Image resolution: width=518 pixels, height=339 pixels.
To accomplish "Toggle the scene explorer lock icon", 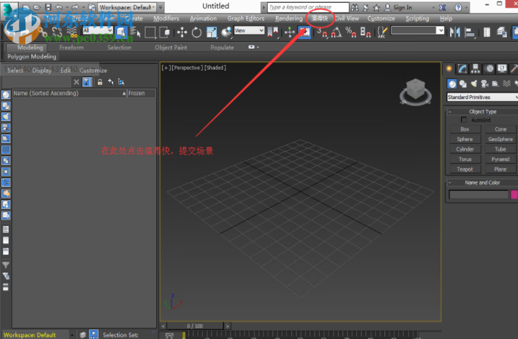I will (100, 82).
